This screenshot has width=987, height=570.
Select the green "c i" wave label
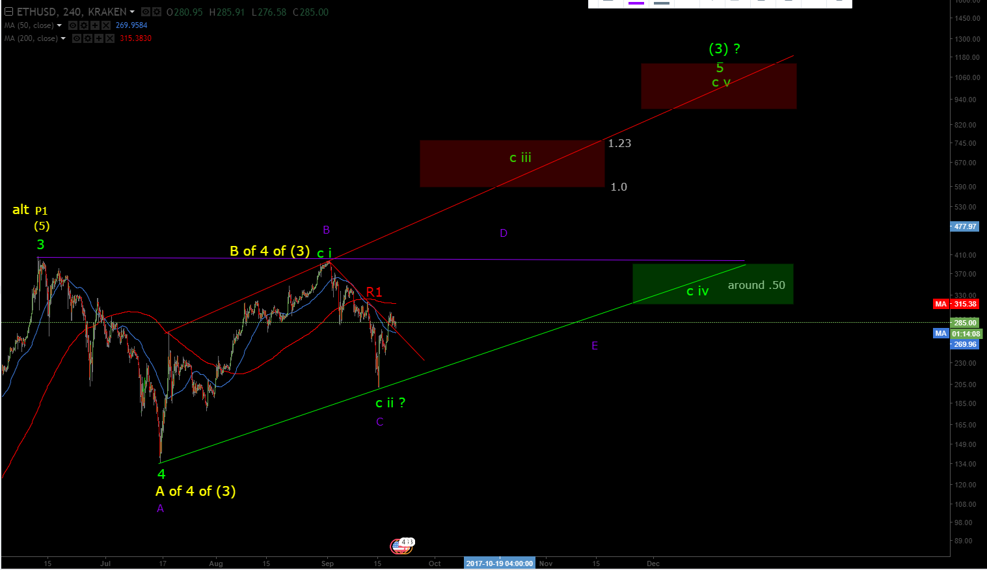tap(325, 253)
